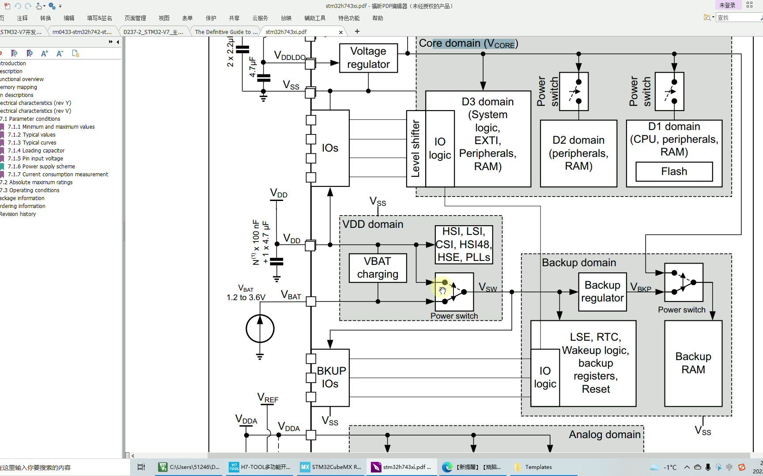Screen dimensions: 763x476
Task: Click the undo arrow in quick toolbar
Action: (18, 6)
